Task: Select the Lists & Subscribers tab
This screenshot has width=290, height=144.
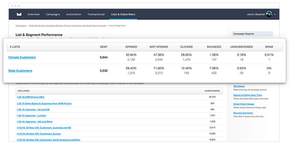Action: coord(123,14)
